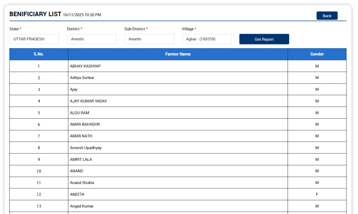The width and height of the screenshot is (358, 214).
Task: Select the AJAY KUMAR YADAV entry
Action: pos(88,101)
